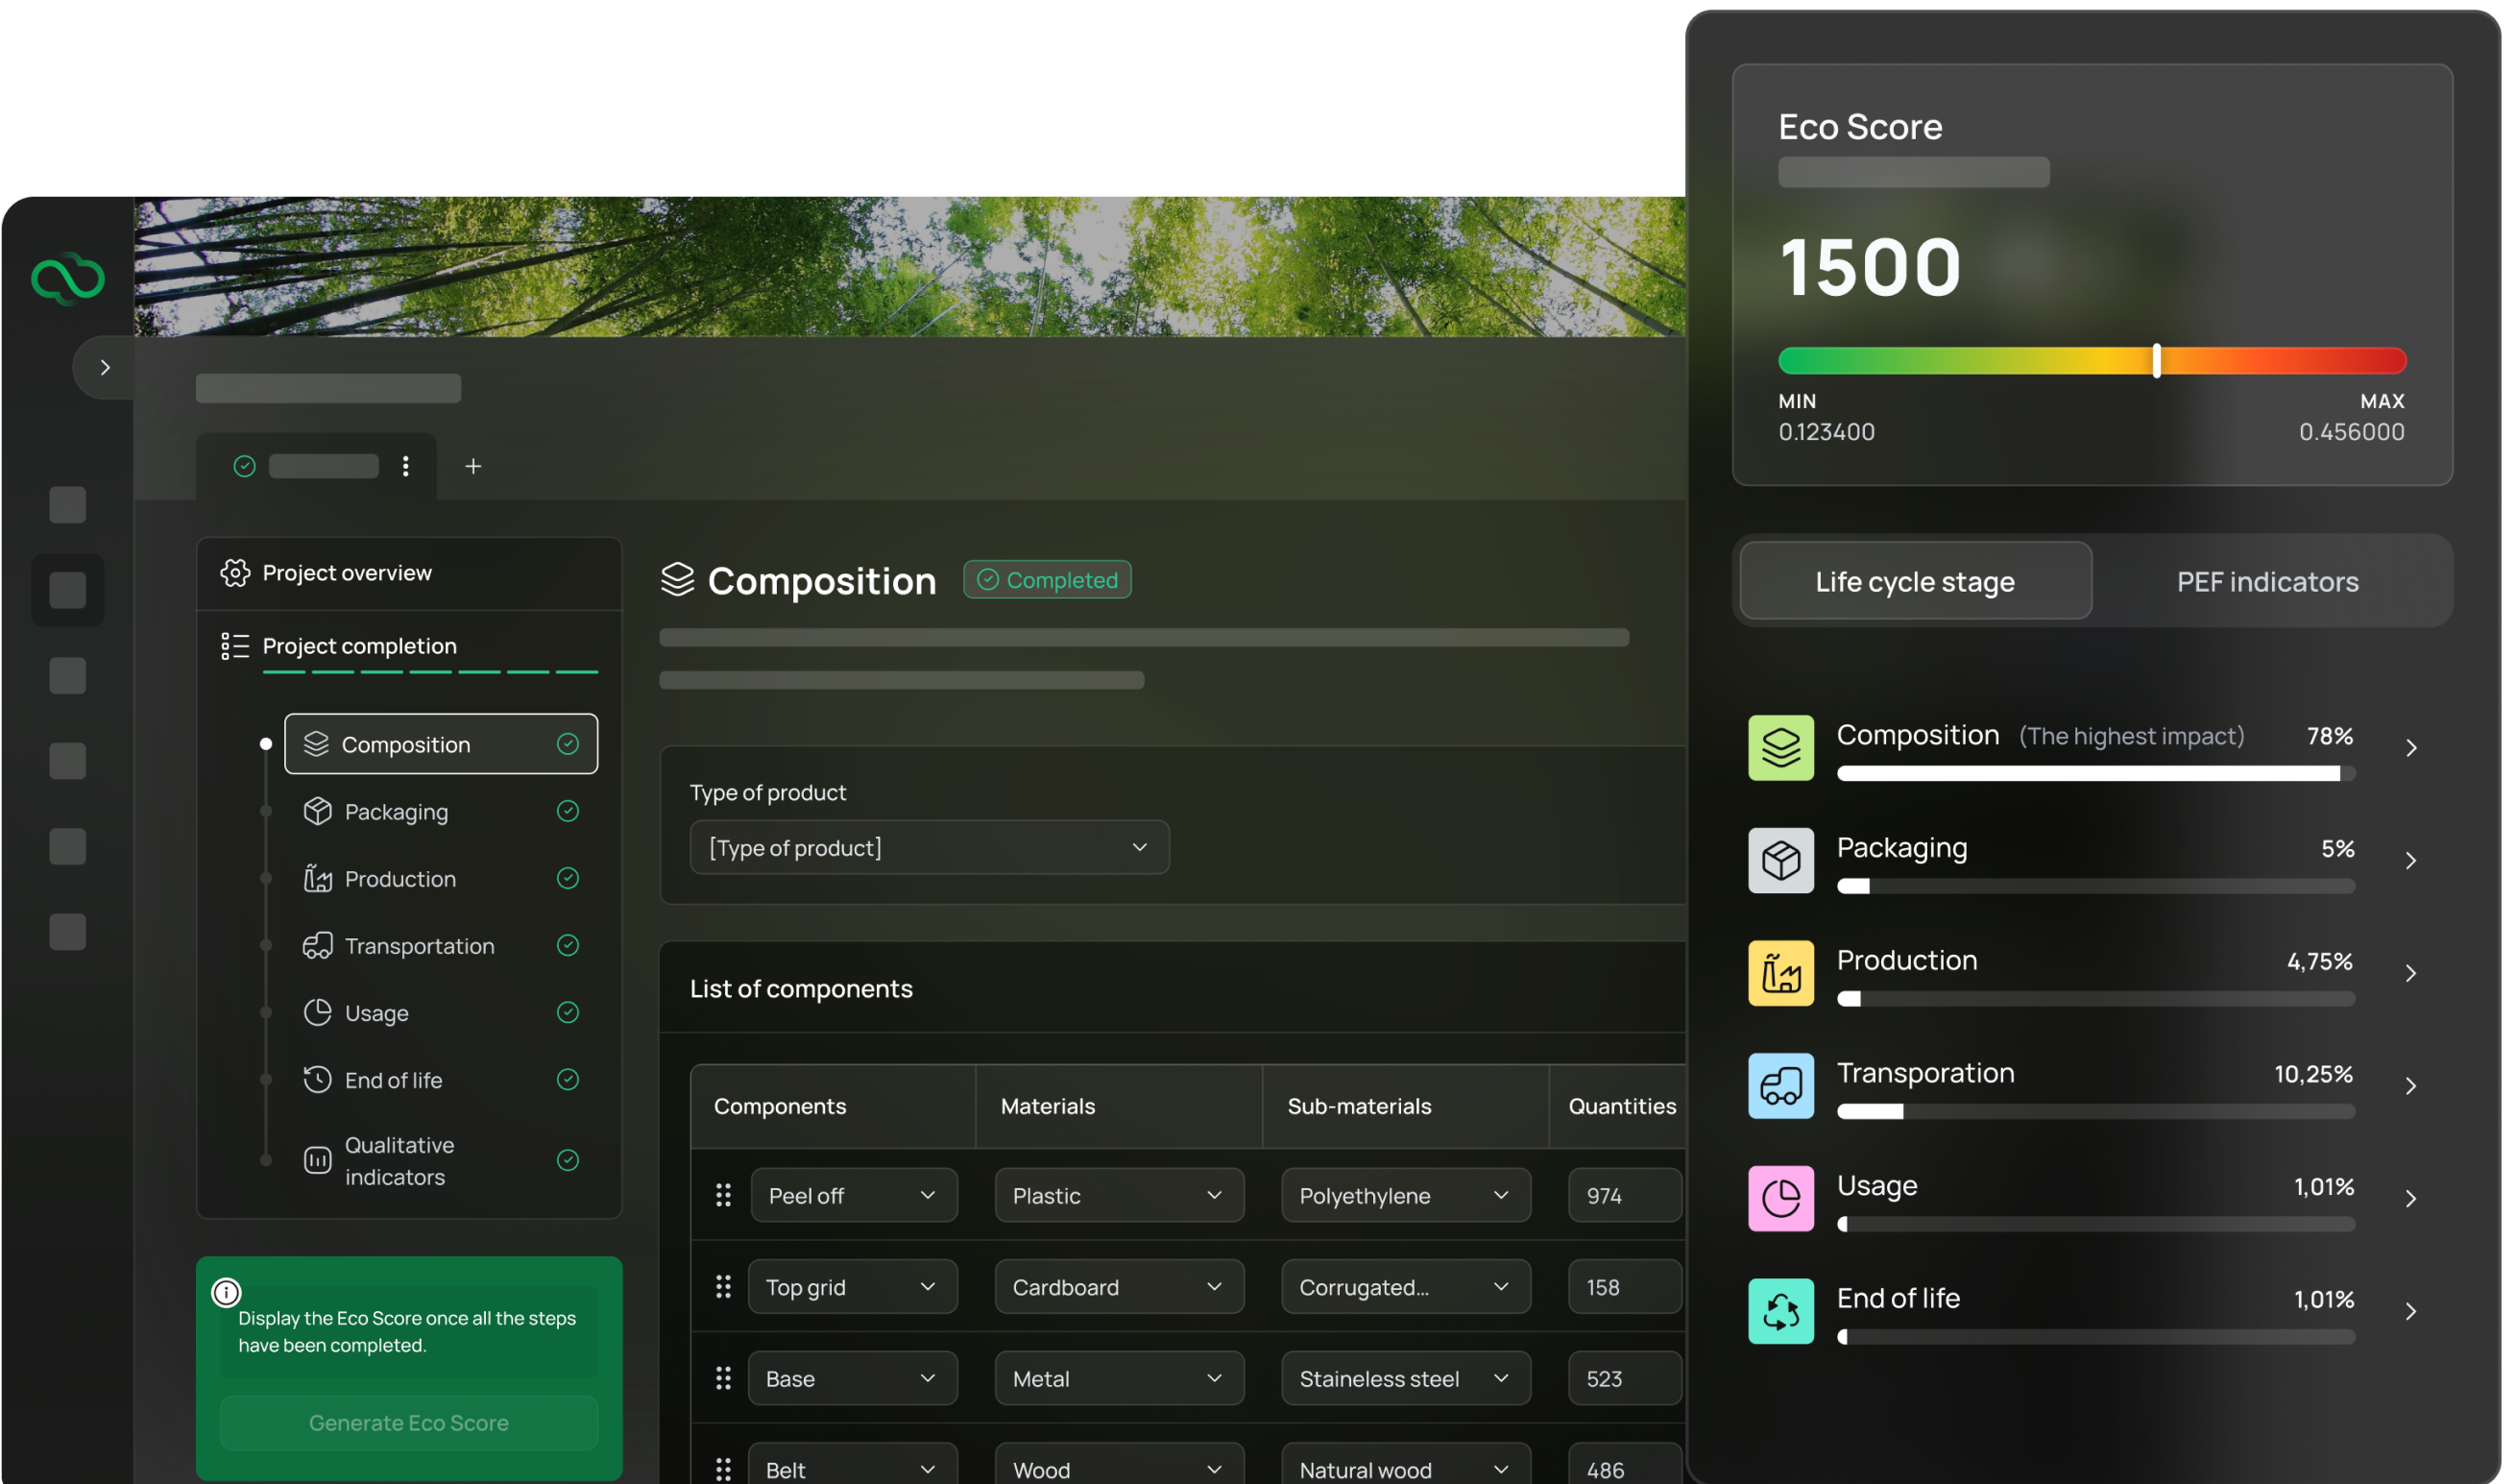The width and height of the screenshot is (2516, 1484).
Task: Click the blue Transportation truck icon
Action: 1780,1085
